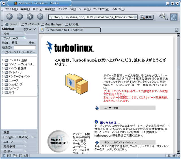This screenshot has height=159, width=181.
Task: Go back with the Back arrow button
Action: coord(9,17)
